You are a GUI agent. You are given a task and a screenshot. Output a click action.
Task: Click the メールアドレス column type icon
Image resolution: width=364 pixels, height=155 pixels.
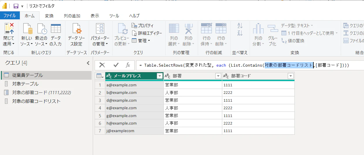click(109, 76)
